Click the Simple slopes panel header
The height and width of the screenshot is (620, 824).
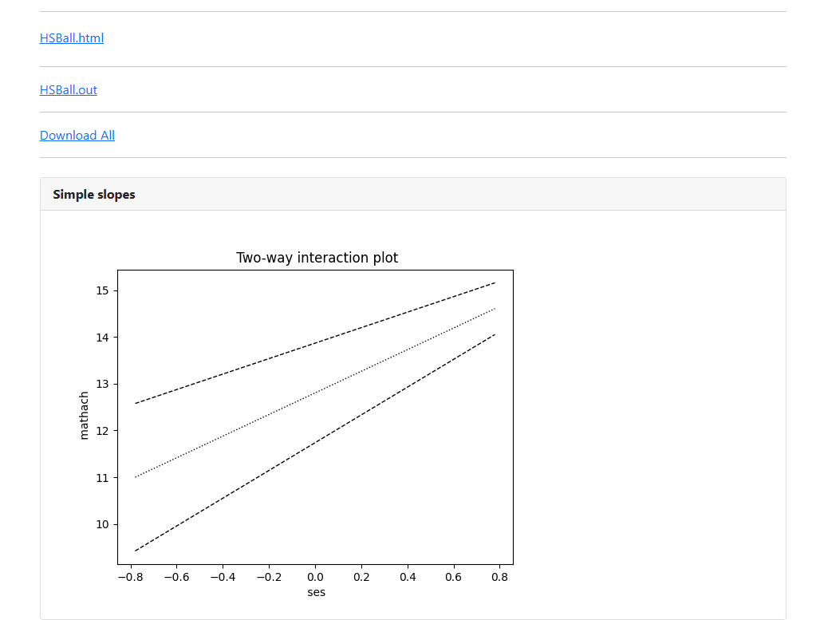94,195
